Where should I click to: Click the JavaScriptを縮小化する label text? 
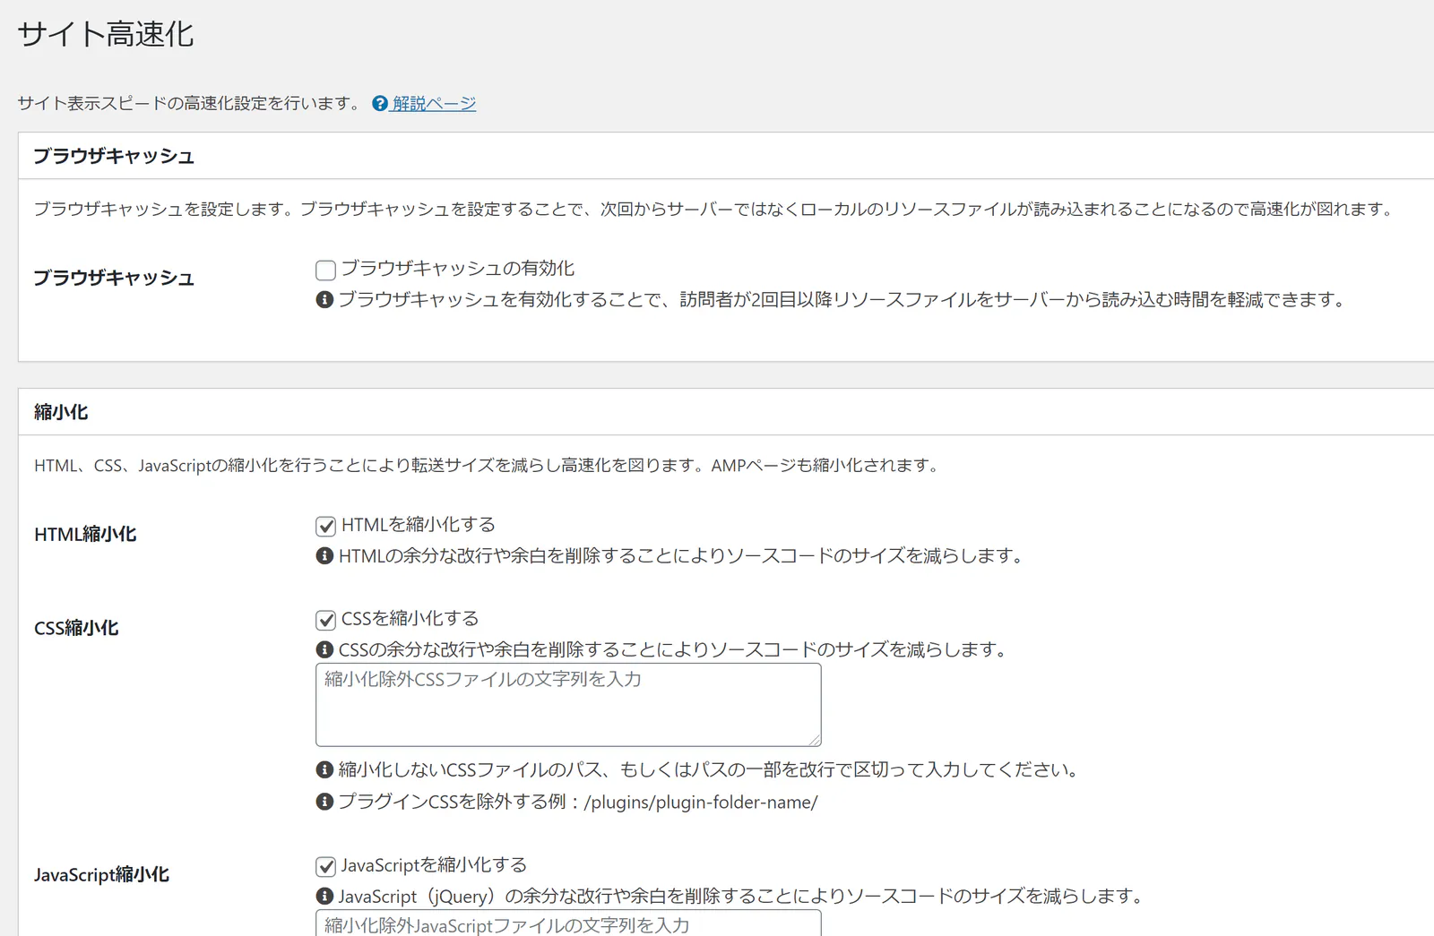[x=434, y=865]
